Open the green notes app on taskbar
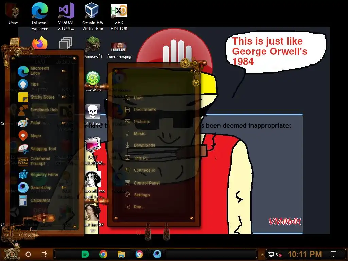 pyautogui.click(x=85, y=254)
